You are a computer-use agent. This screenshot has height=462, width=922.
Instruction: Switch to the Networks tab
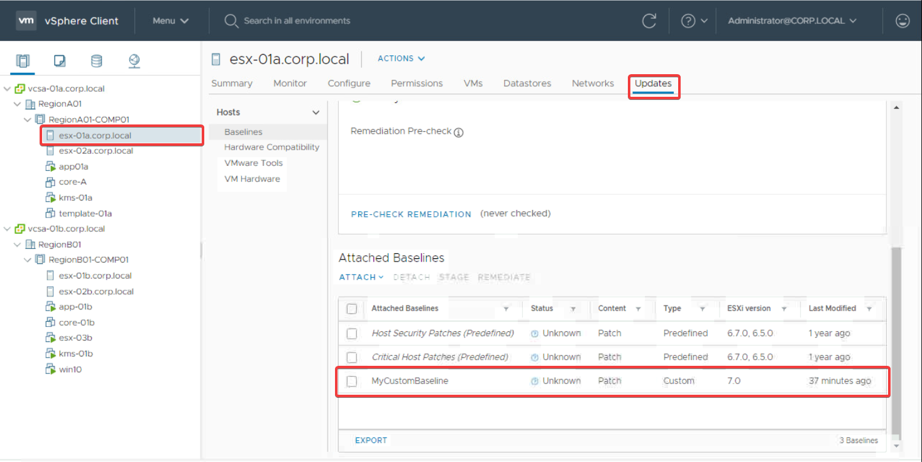pyautogui.click(x=593, y=84)
